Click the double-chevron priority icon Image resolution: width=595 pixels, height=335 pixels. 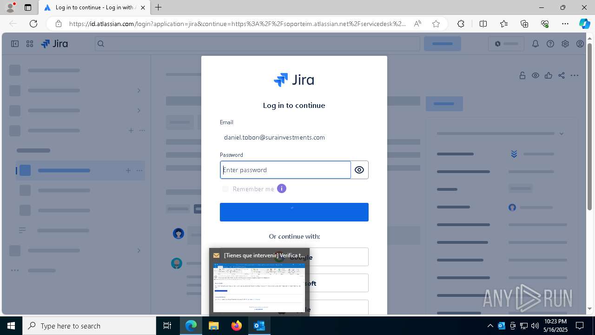(514, 154)
